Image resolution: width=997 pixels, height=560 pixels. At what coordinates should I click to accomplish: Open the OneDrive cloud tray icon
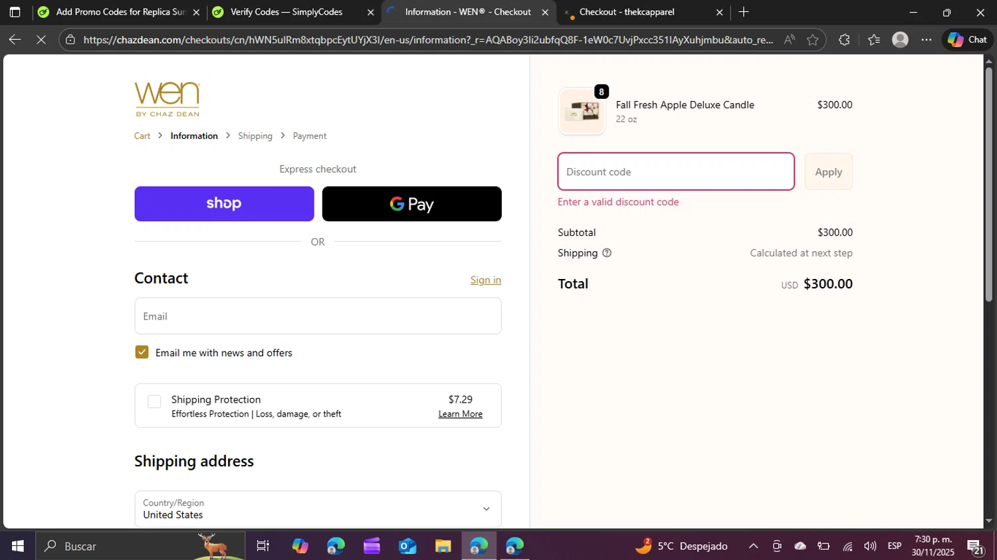coord(800,546)
